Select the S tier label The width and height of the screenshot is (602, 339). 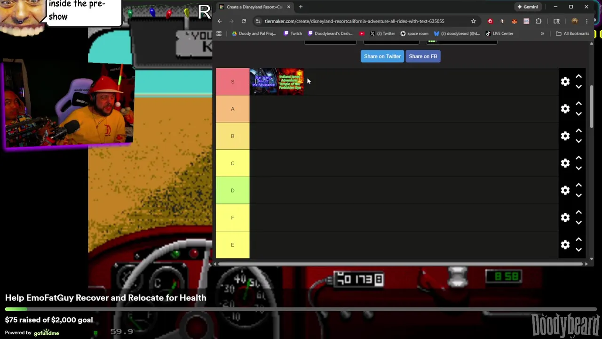click(232, 81)
